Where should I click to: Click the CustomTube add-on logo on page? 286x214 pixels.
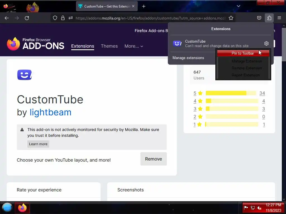click(x=25, y=75)
